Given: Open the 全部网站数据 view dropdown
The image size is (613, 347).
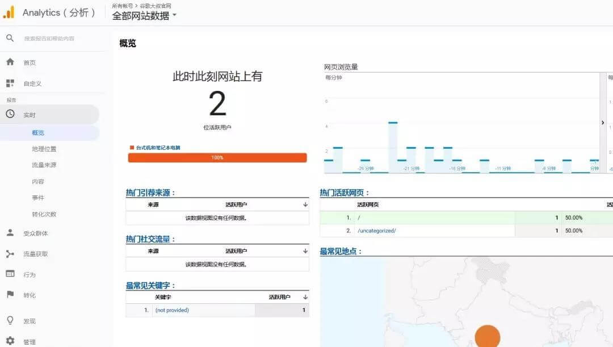Looking at the screenshot, I should tap(144, 16).
